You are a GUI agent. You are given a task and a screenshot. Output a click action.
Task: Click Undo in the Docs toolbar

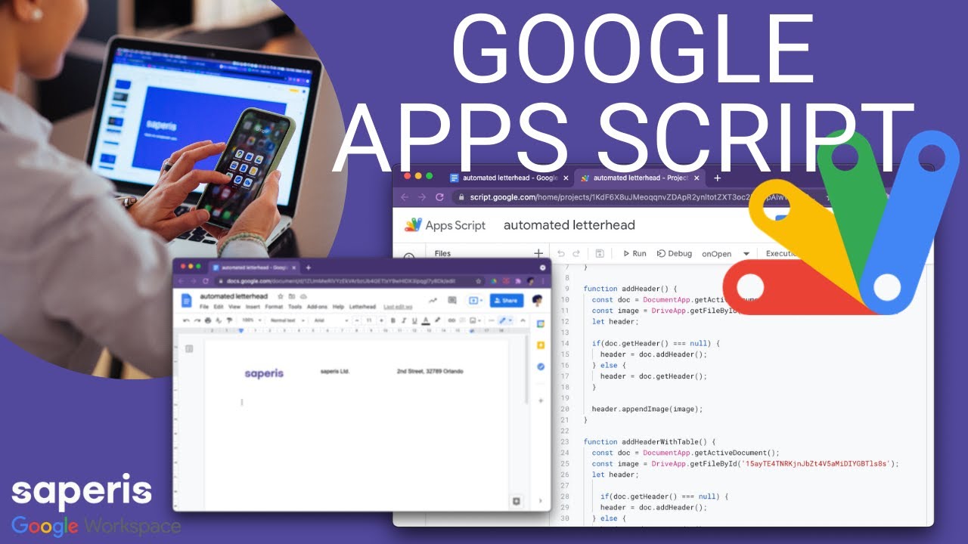click(x=187, y=320)
